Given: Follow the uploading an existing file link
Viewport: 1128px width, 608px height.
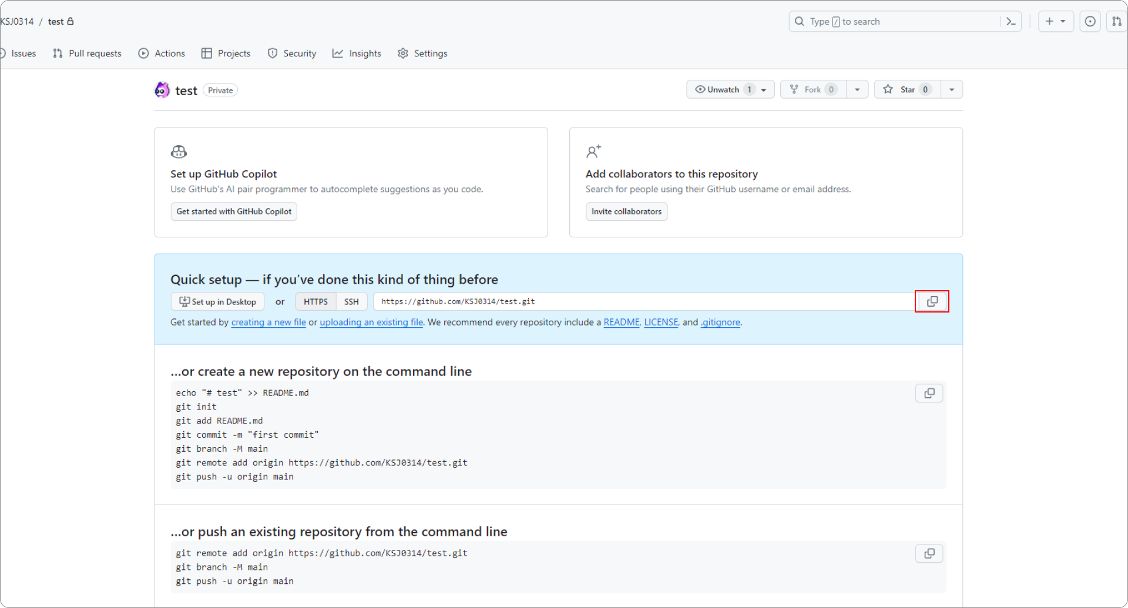Looking at the screenshot, I should (x=371, y=323).
